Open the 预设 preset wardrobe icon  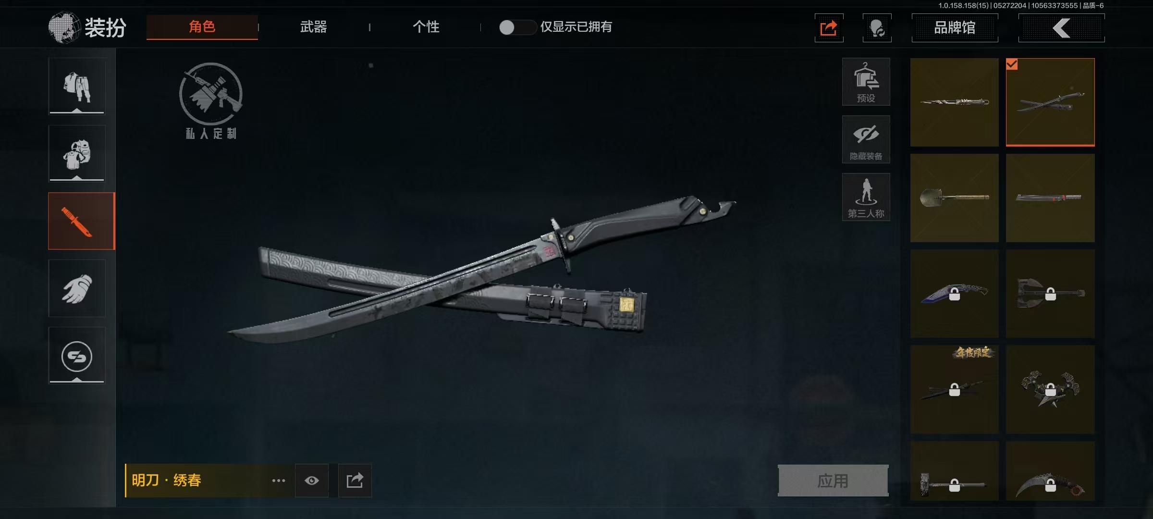click(866, 82)
